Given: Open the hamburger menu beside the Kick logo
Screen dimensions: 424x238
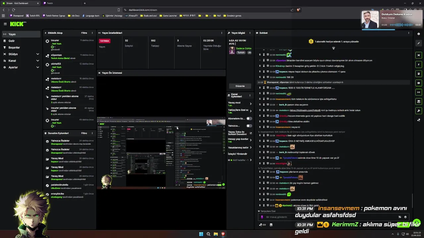Looking at the screenshot, I should pyautogui.click(x=5, y=24).
